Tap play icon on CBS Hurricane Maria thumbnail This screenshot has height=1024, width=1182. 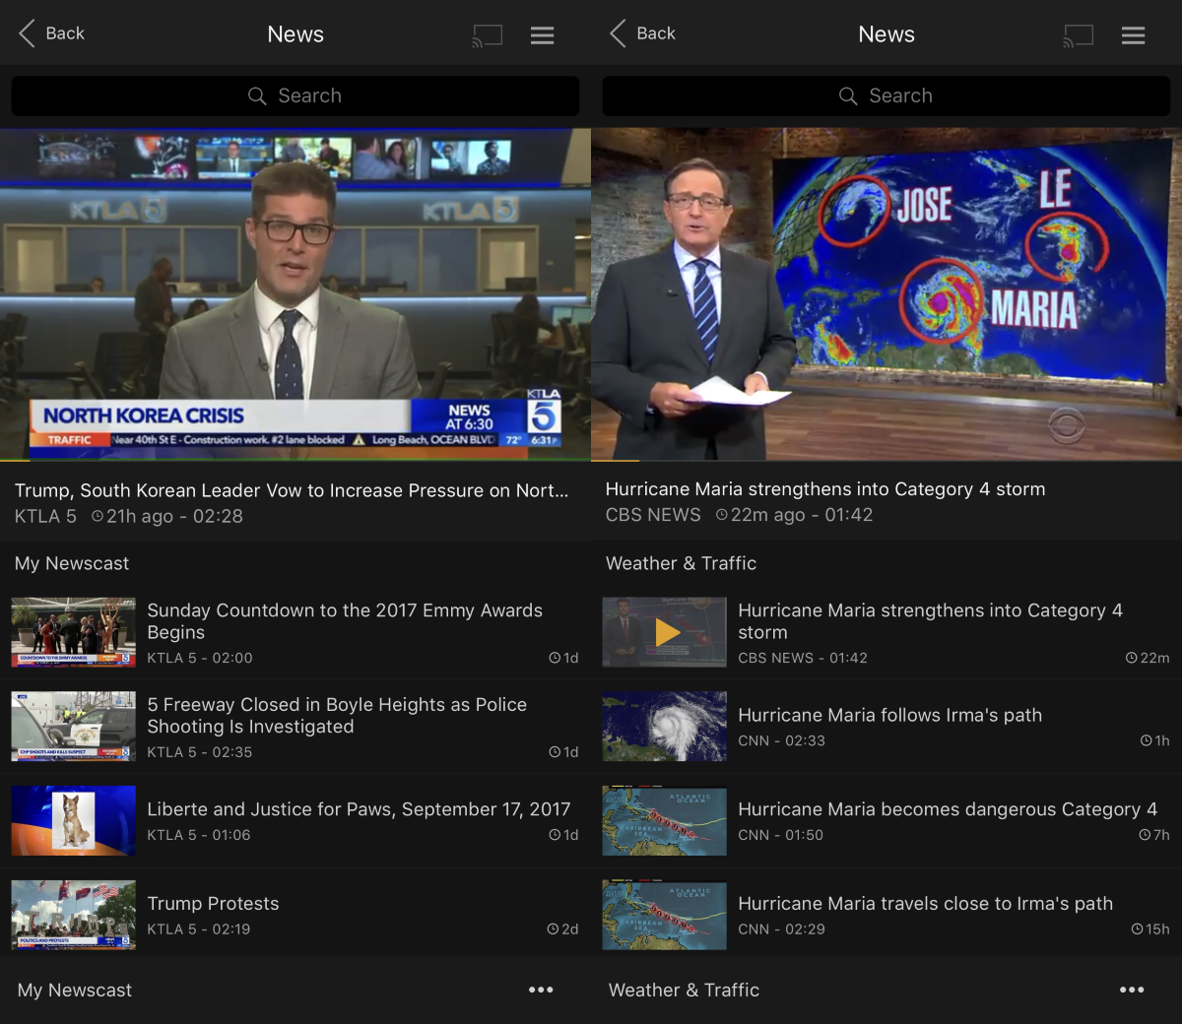point(668,632)
